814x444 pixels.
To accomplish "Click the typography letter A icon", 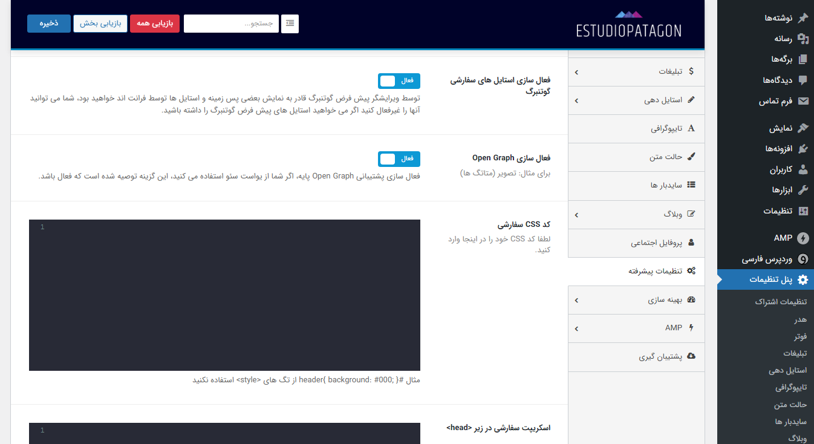I will coord(691,128).
